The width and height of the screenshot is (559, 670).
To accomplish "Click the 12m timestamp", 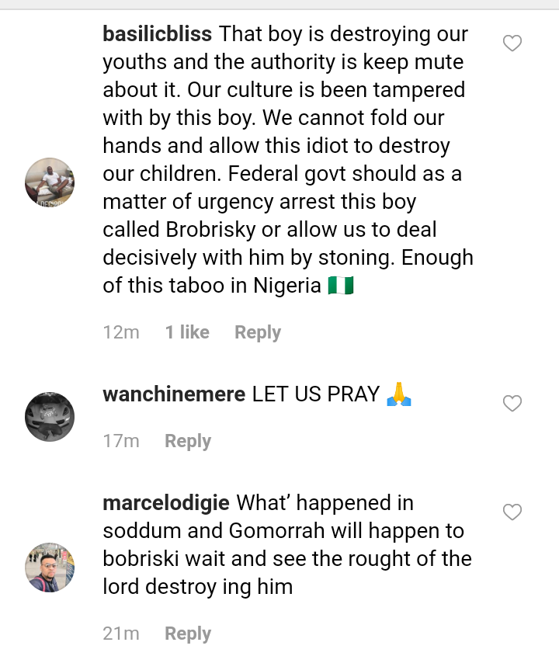I will (120, 332).
